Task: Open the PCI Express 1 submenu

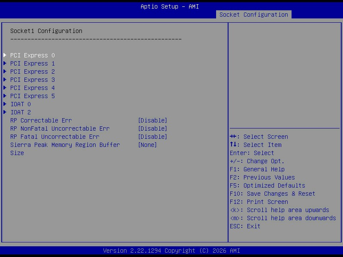Action: point(33,63)
